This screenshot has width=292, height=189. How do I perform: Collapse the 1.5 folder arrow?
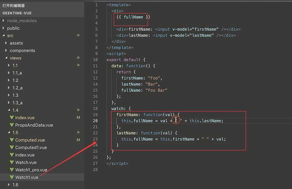9,132
